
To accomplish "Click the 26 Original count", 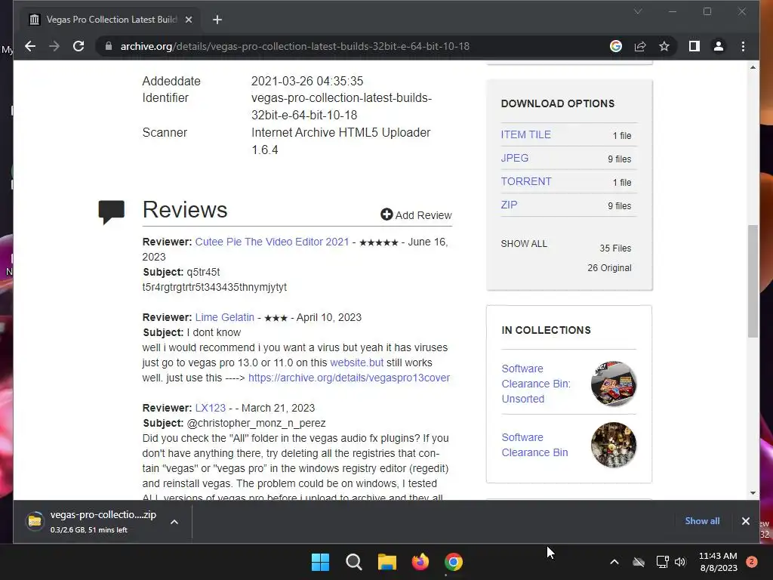I will click(609, 268).
